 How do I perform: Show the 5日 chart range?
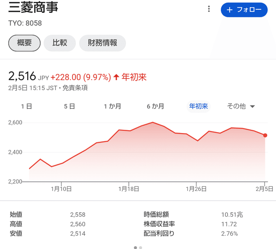click(69, 106)
